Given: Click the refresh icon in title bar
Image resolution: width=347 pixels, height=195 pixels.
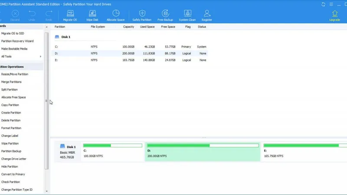Looking at the screenshot, I should pos(323,4).
